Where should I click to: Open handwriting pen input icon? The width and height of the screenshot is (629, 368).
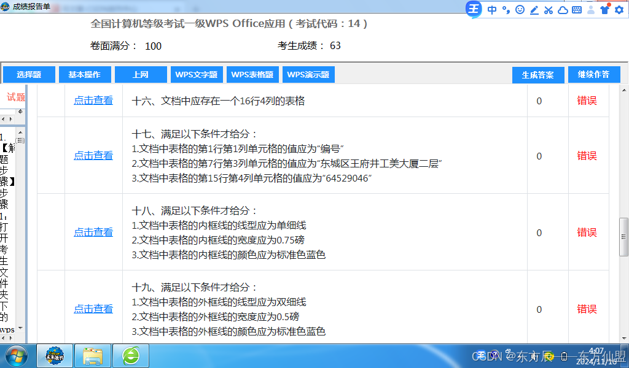click(534, 10)
